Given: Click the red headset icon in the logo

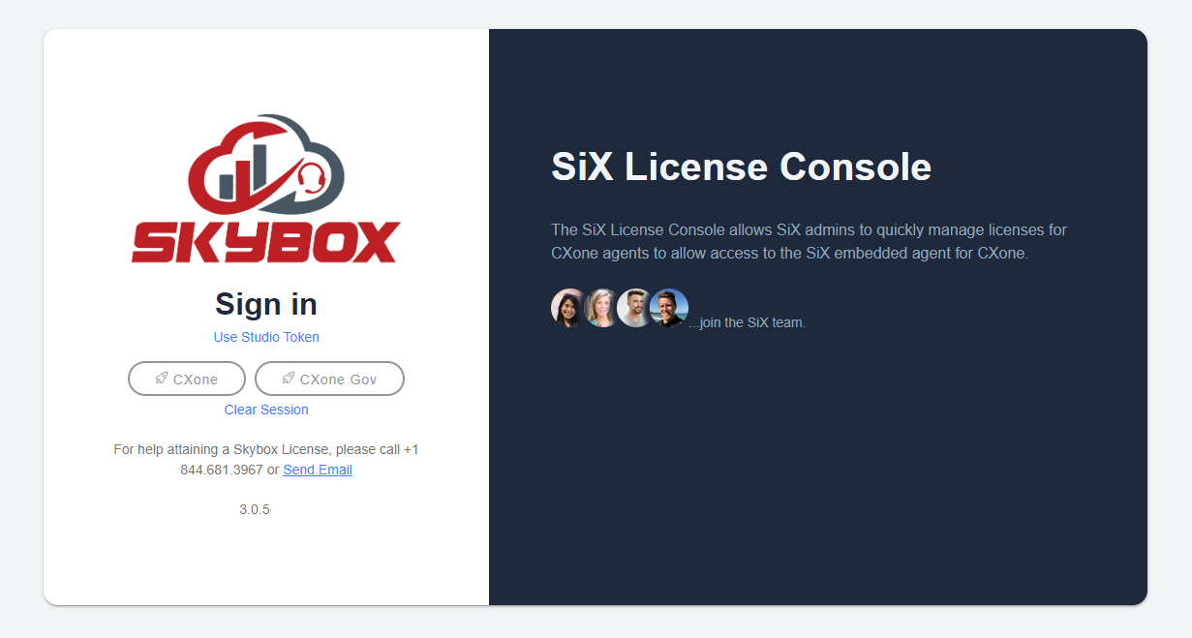Looking at the screenshot, I should click(310, 179).
